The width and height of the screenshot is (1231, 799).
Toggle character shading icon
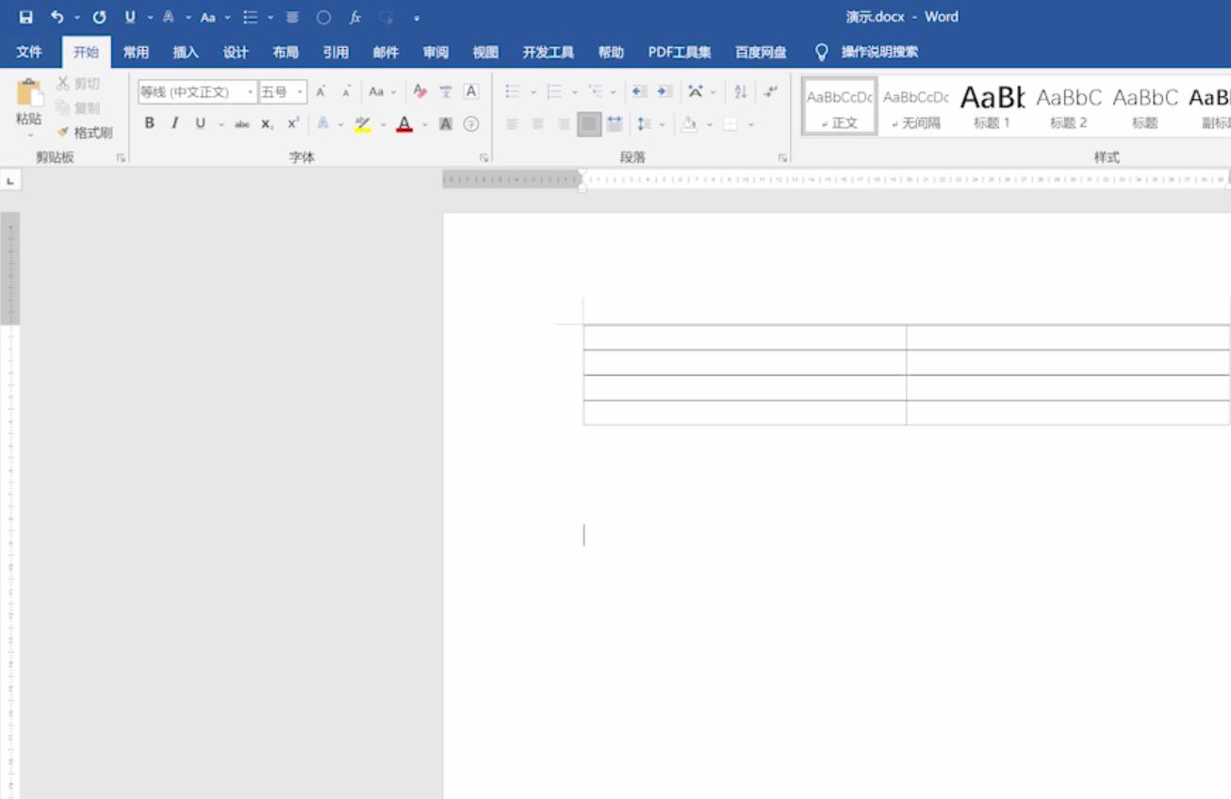[x=446, y=123]
